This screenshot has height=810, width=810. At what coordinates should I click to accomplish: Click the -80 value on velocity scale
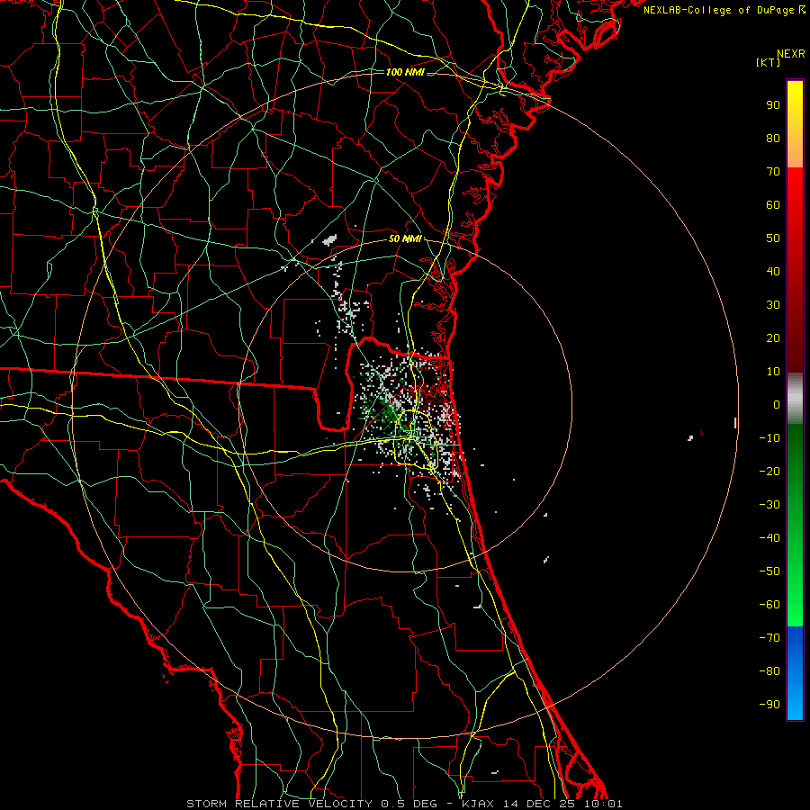(x=769, y=671)
